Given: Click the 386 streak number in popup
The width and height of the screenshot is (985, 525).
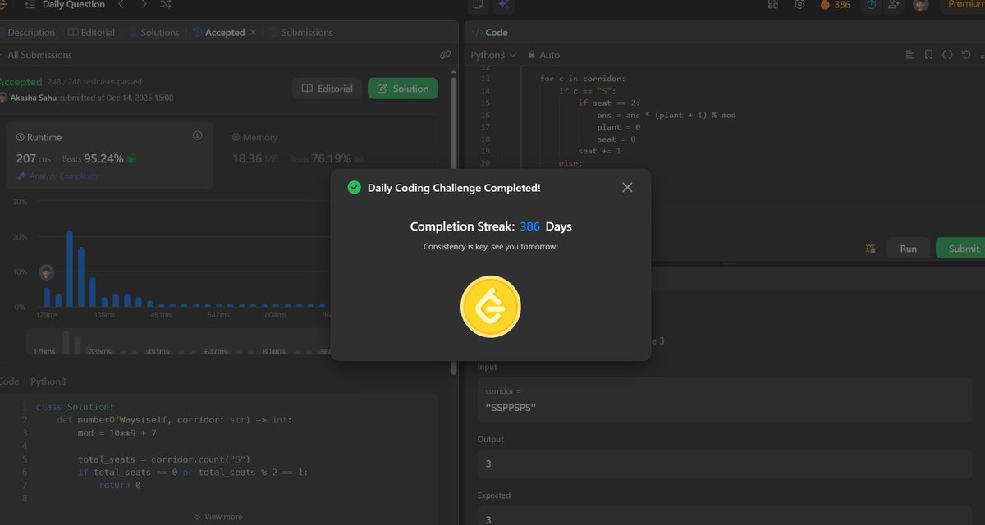Looking at the screenshot, I should click(529, 226).
